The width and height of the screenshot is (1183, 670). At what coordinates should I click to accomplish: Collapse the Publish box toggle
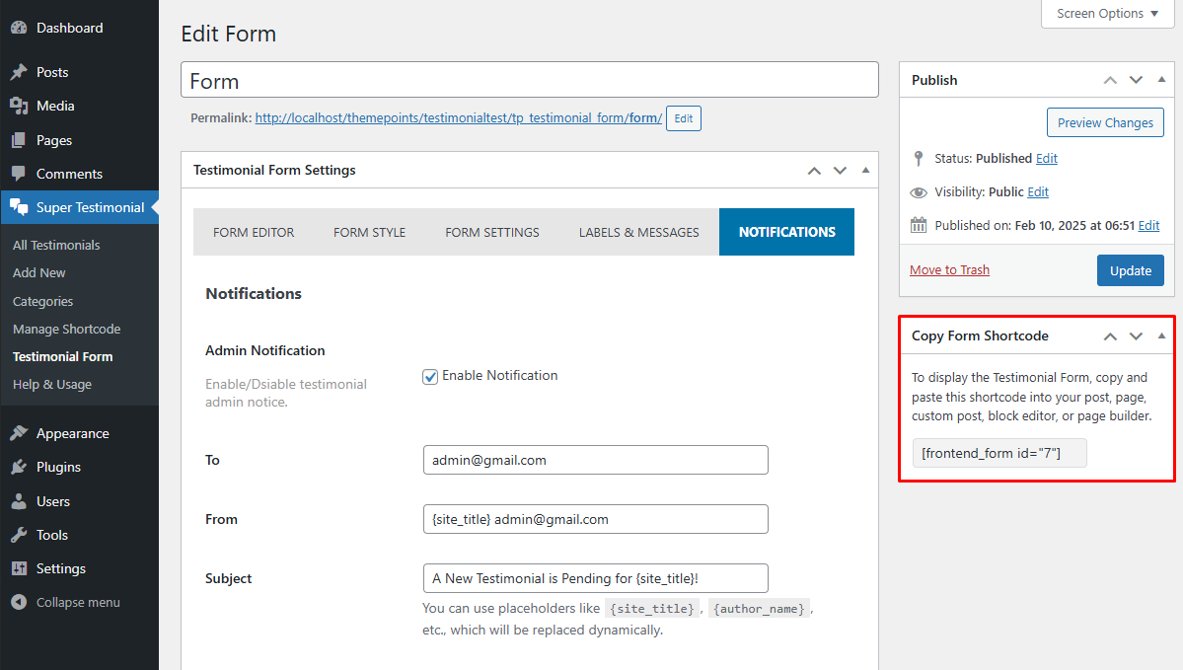[1161, 80]
